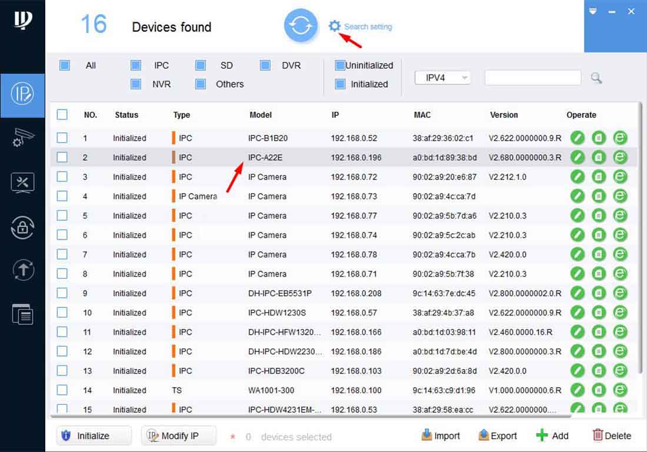Image resolution: width=647 pixels, height=452 pixels.
Task: Sort by the IP column header
Action: pos(335,115)
